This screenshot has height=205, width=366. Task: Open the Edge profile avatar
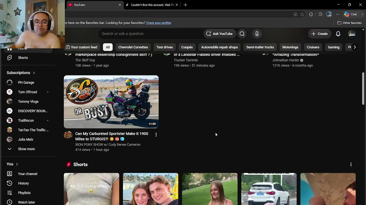[329, 14]
